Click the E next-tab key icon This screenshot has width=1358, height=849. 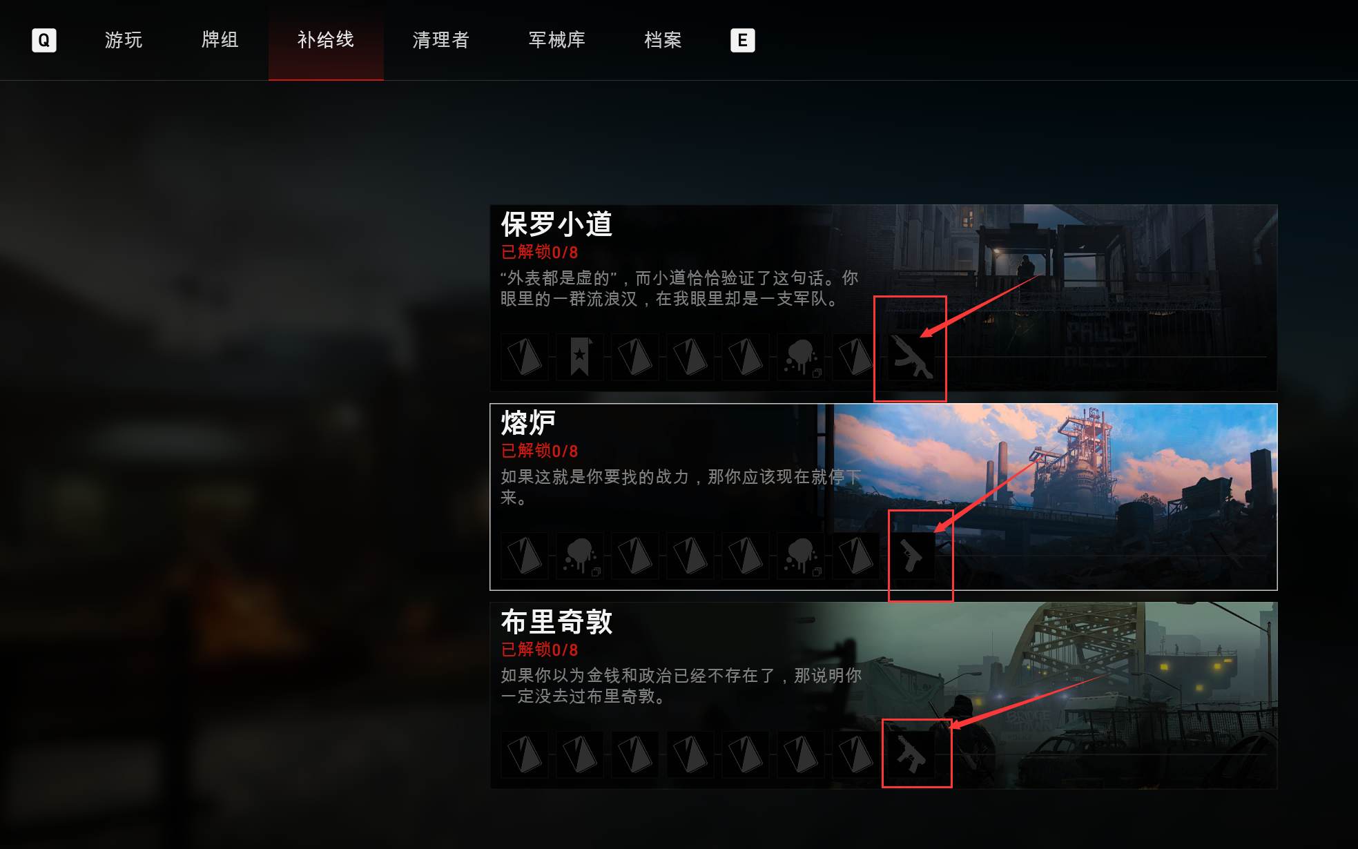click(743, 40)
